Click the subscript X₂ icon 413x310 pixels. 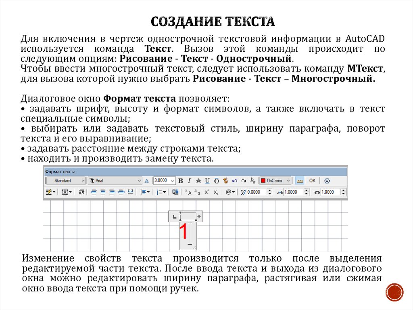click(216, 192)
